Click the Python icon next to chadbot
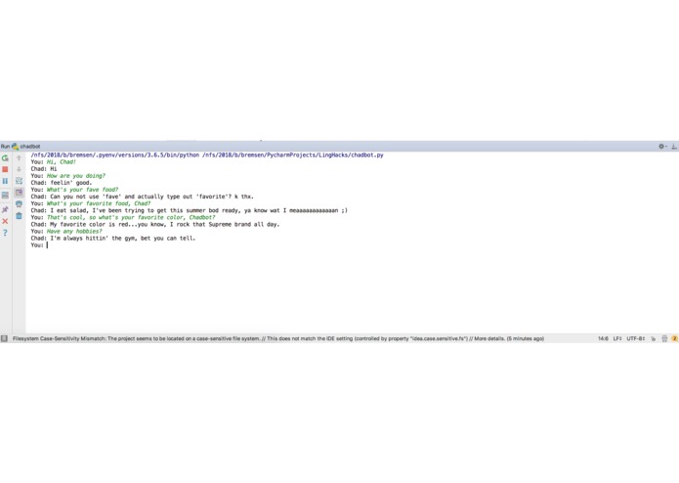Viewport: 679px width, 483px height. click(16, 147)
